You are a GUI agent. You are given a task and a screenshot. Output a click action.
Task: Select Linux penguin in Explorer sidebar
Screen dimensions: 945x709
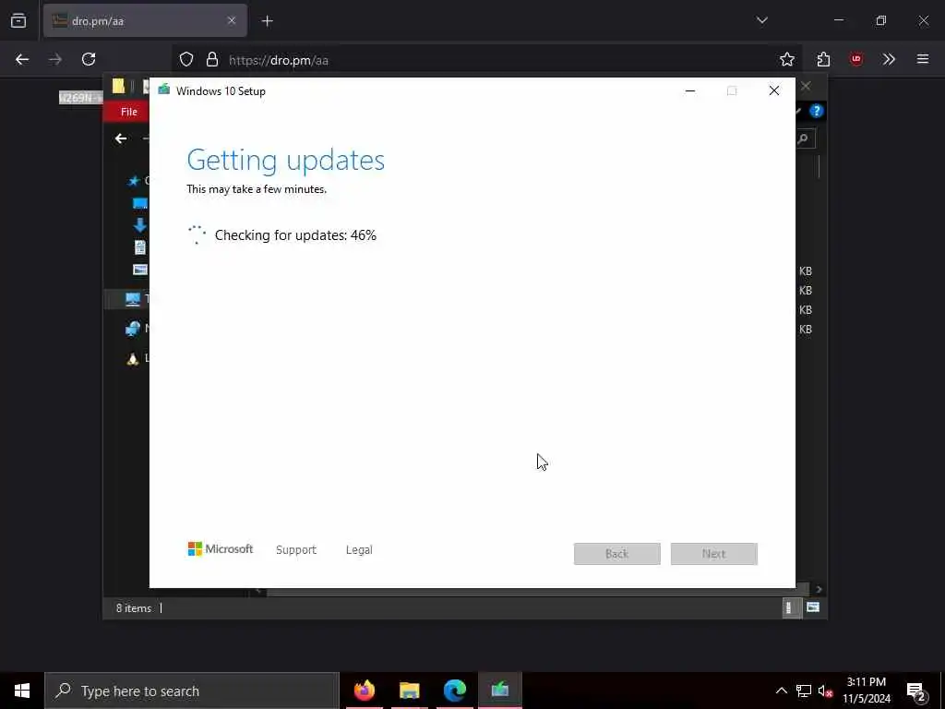click(133, 359)
